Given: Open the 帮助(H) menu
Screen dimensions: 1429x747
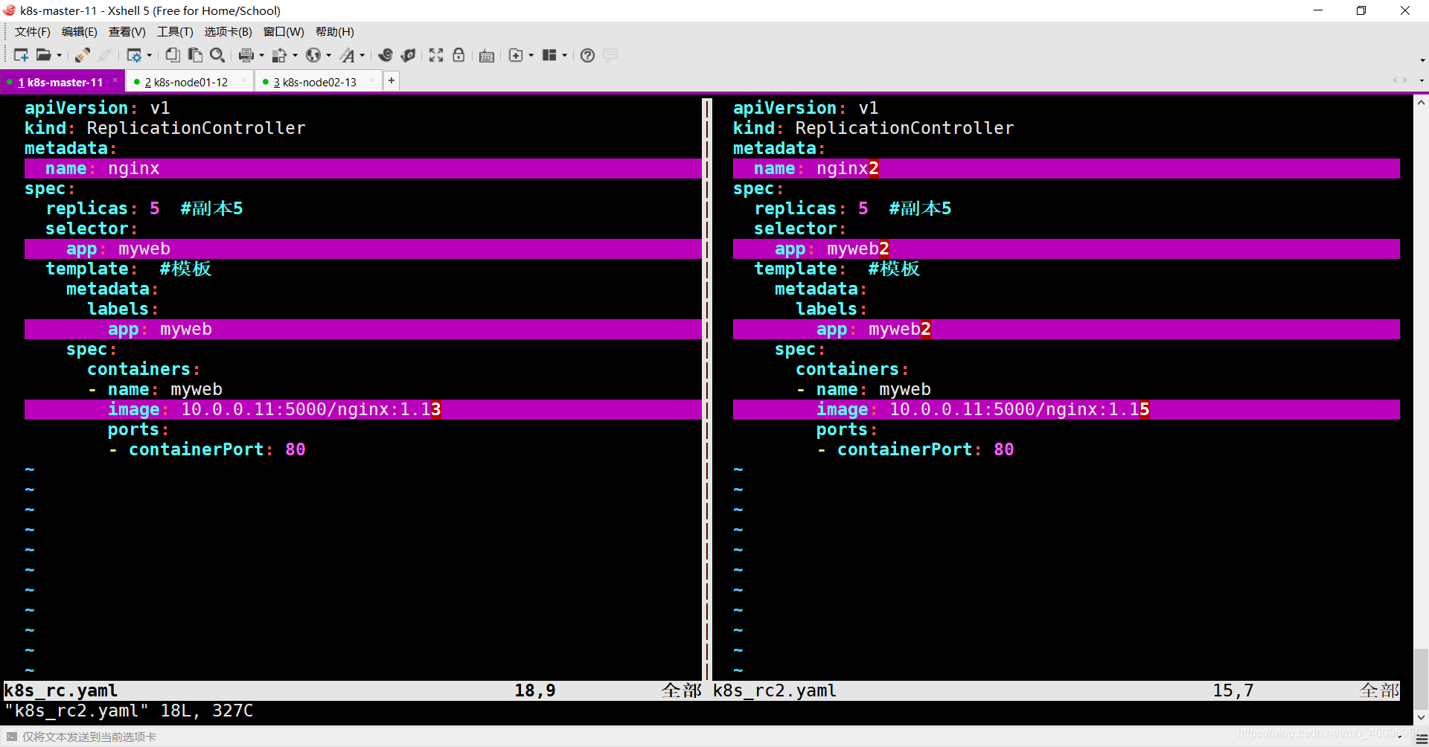Looking at the screenshot, I should click(x=335, y=32).
